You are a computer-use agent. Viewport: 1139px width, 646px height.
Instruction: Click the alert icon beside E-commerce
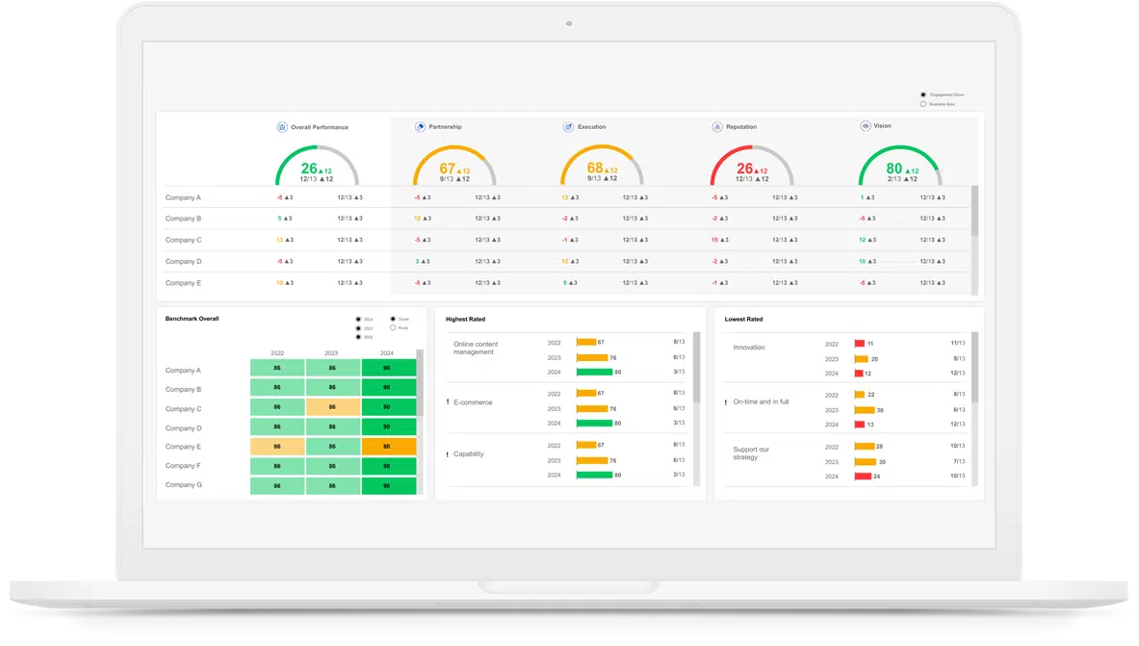447,402
